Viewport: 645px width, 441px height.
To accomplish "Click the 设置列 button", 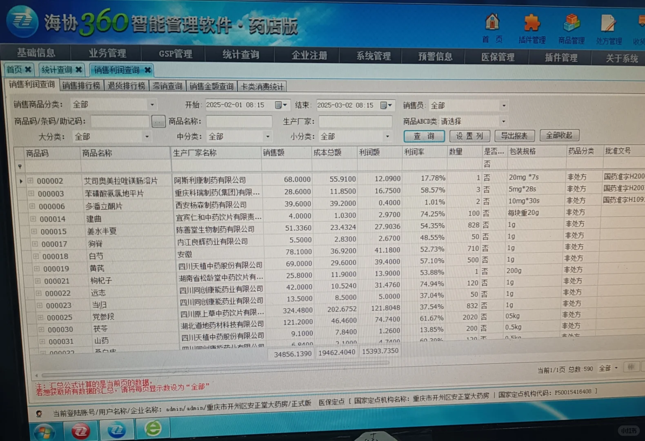I will point(469,136).
